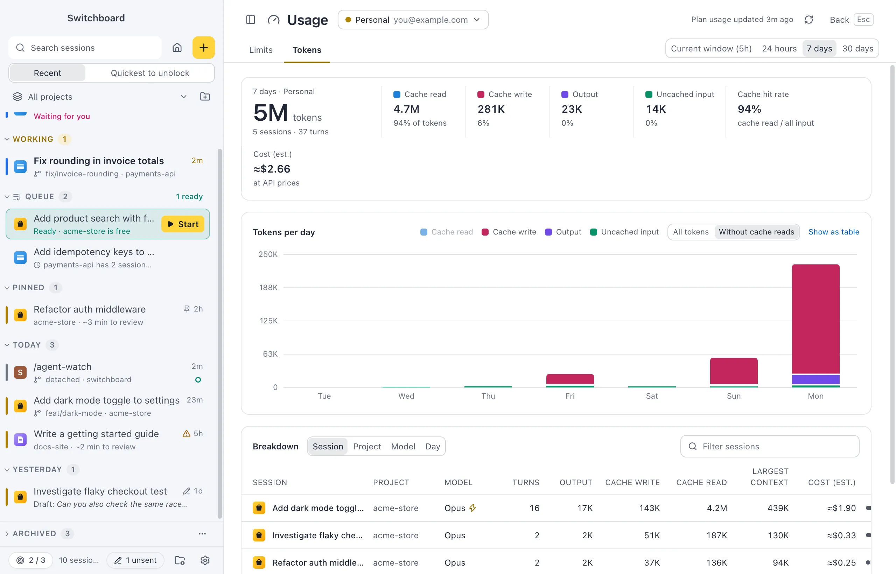Open the Personal account dropdown
This screenshot has height=574, width=896.
point(413,20)
